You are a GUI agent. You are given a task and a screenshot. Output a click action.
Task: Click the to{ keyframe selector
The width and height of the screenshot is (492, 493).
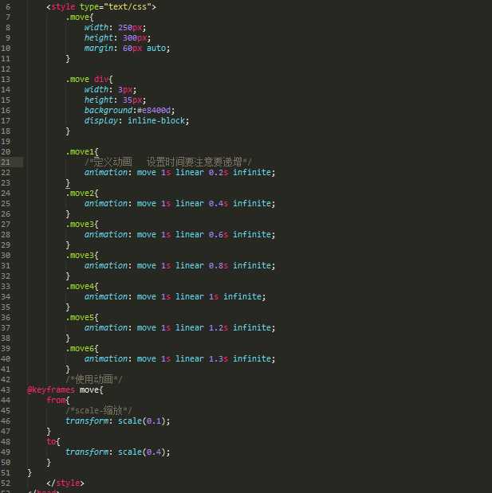[x=53, y=442]
